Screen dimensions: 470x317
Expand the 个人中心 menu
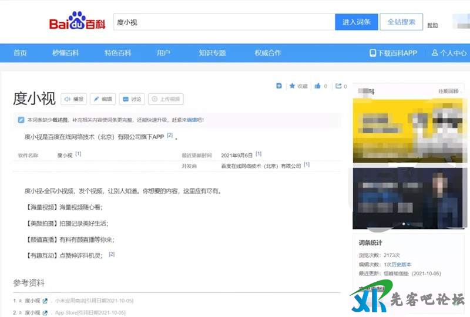pos(449,53)
